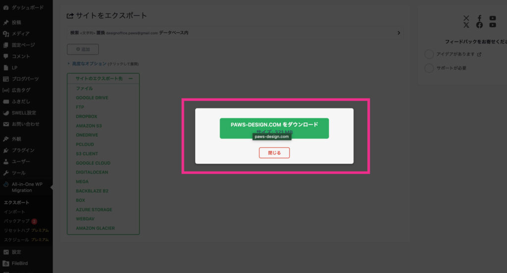Choose MEGA as export destination
507x273 pixels.
(82, 182)
